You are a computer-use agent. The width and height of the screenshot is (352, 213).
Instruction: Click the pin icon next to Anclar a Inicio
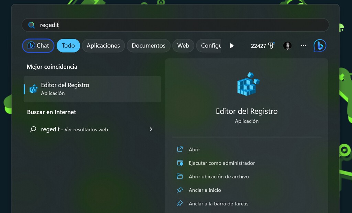[x=179, y=190]
